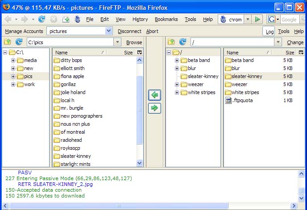Open the View menu
Image resolution: width=307 pixels, height=210 pixels.
pyautogui.click(x=120, y=19)
